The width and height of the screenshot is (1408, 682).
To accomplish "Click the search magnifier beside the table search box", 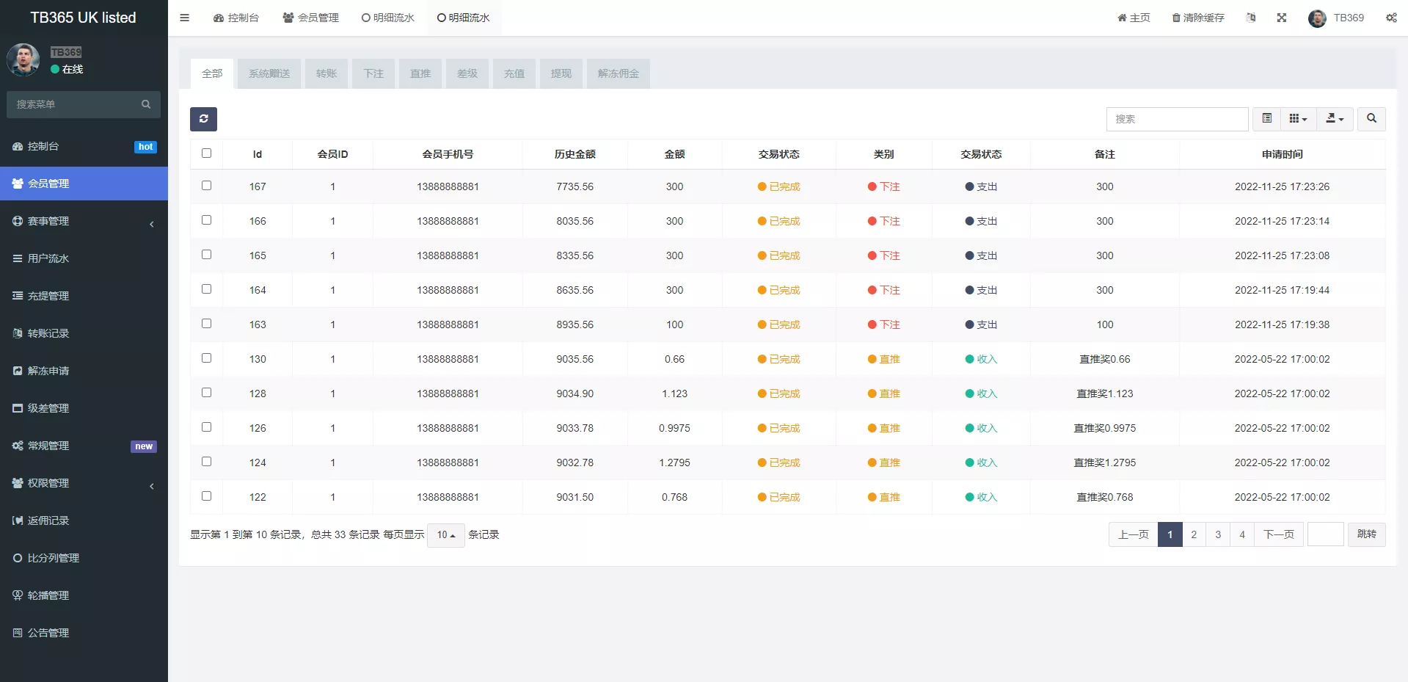I will click(x=1370, y=118).
